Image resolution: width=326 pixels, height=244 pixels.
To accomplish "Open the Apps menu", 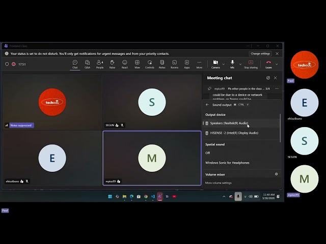I will [x=187, y=65].
